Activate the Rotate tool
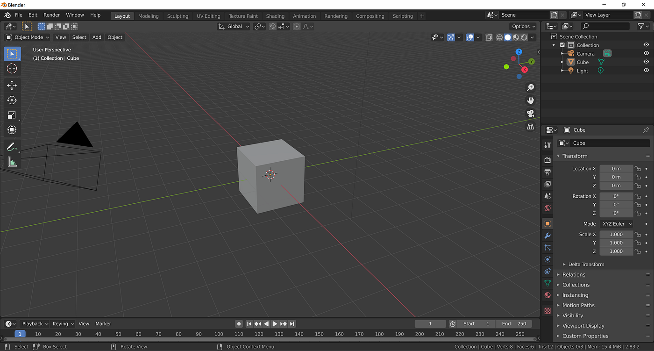 click(x=12, y=100)
